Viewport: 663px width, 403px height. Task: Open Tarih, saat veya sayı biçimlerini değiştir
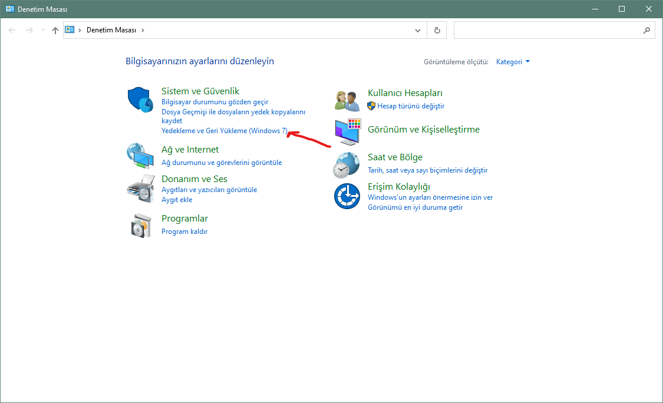[x=427, y=170]
